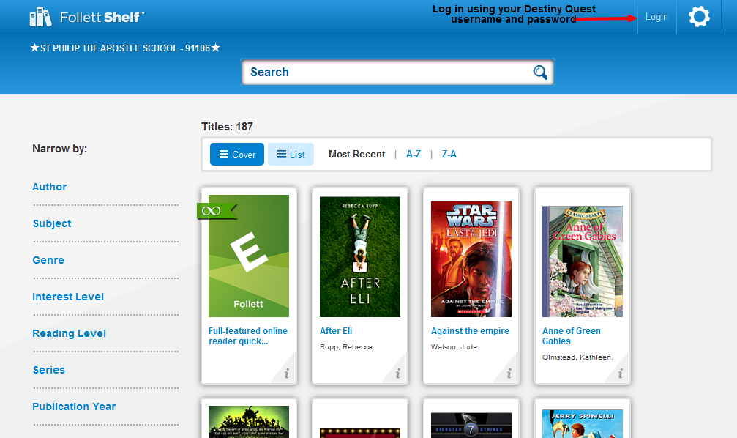
Task: Expand the Reading Level filter
Action: point(69,333)
